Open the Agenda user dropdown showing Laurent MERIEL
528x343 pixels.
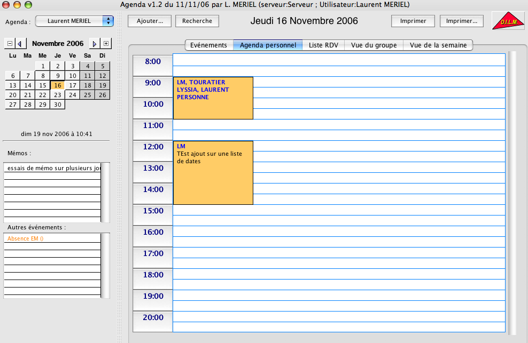tap(74, 21)
